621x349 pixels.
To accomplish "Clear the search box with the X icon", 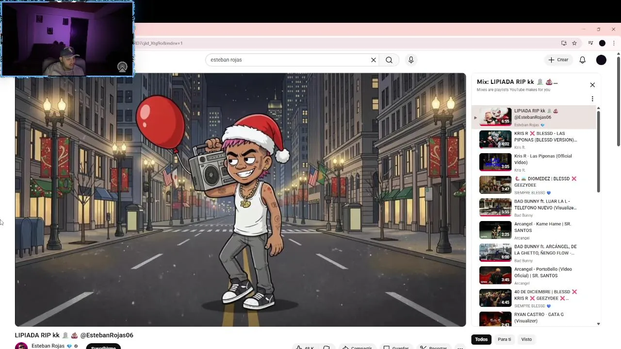I will (374, 60).
